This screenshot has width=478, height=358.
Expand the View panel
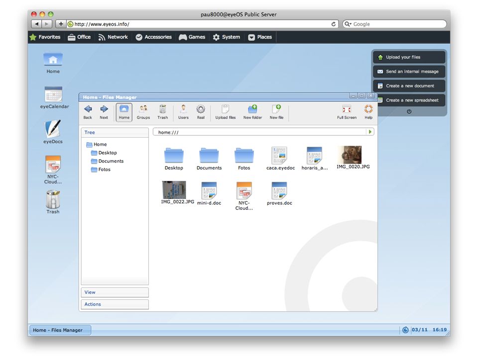click(x=115, y=292)
